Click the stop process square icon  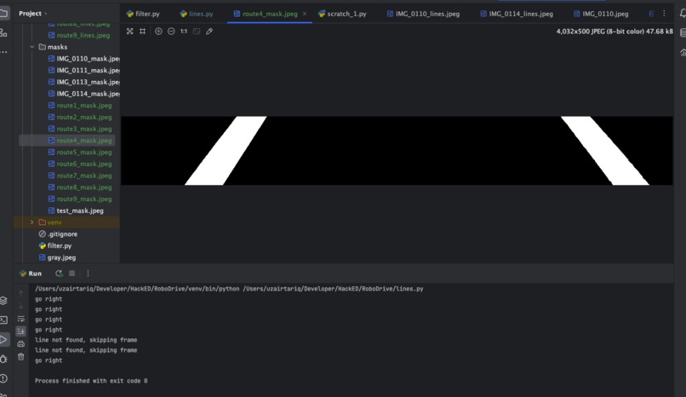pyautogui.click(x=72, y=273)
